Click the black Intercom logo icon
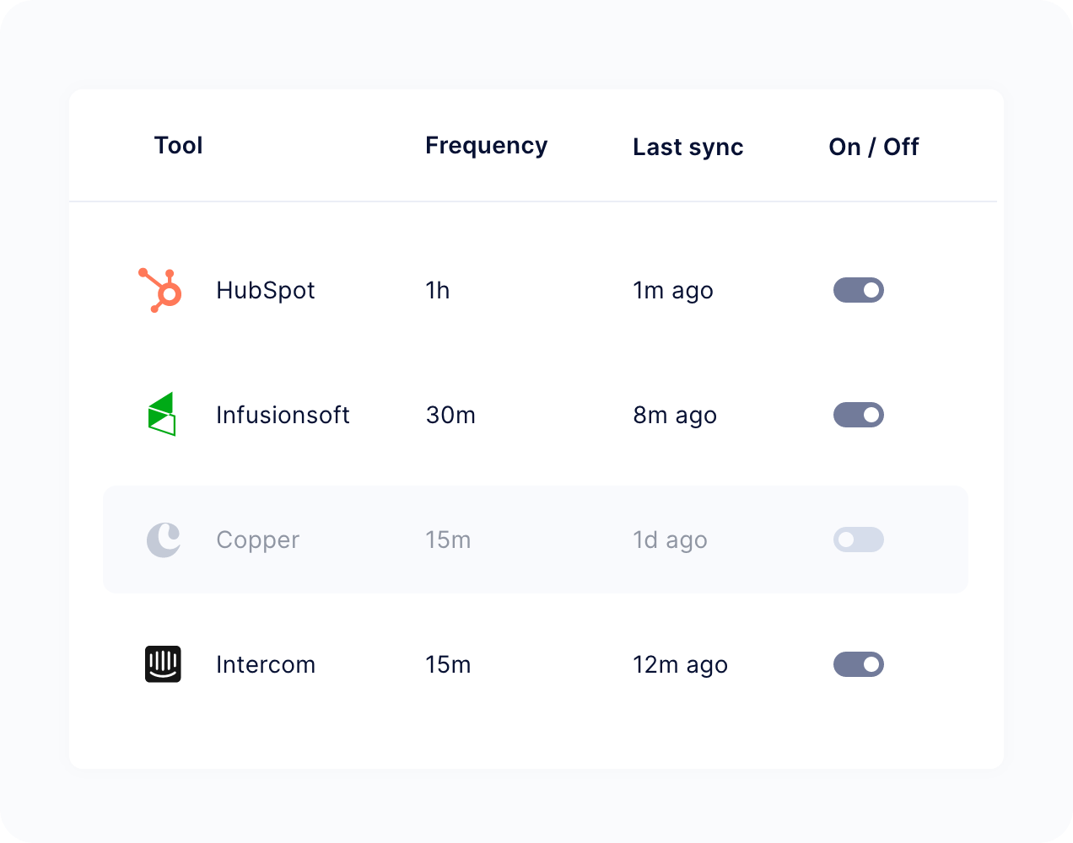The width and height of the screenshot is (1073, 843). click(x=163, y=664)
